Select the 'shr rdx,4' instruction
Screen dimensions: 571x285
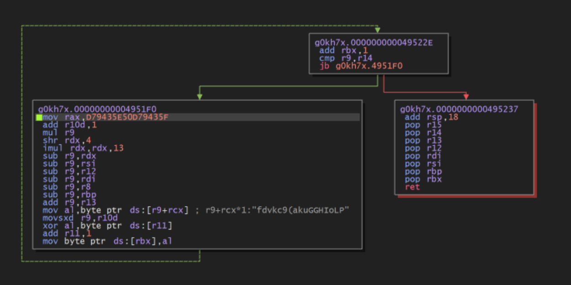[67, 140]
